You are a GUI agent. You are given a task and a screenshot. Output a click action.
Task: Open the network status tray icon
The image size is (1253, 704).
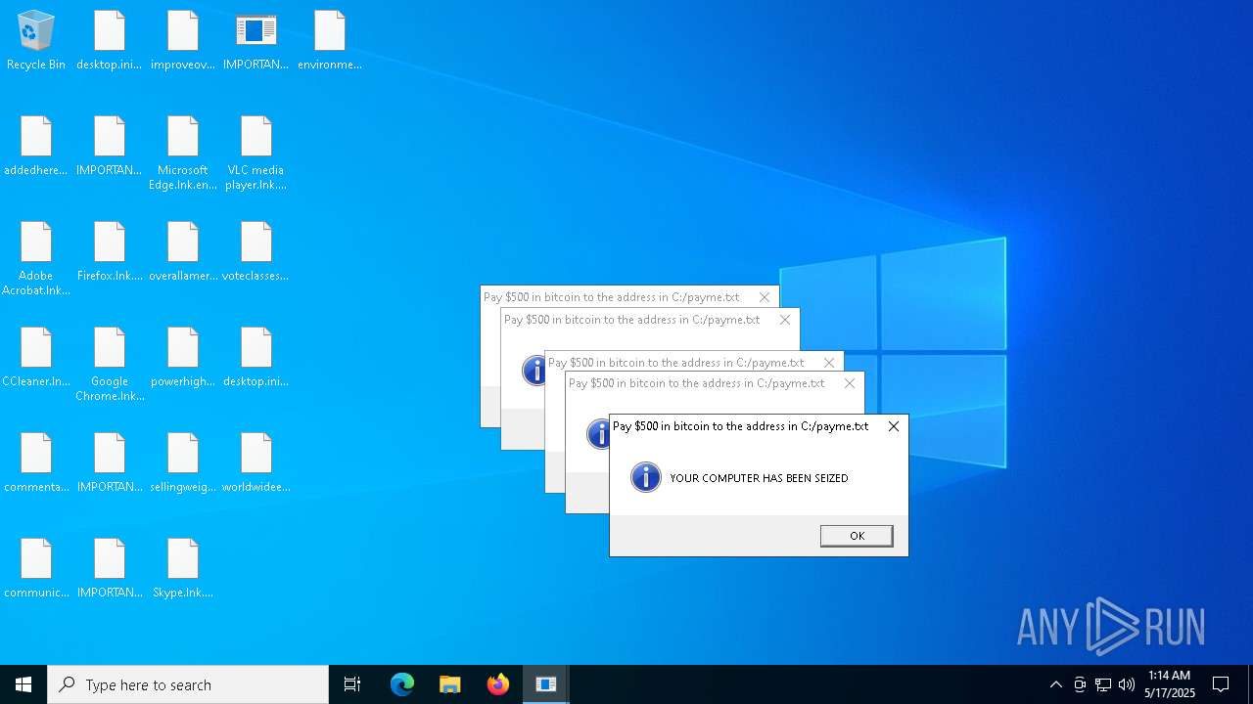coord(1103,684)
